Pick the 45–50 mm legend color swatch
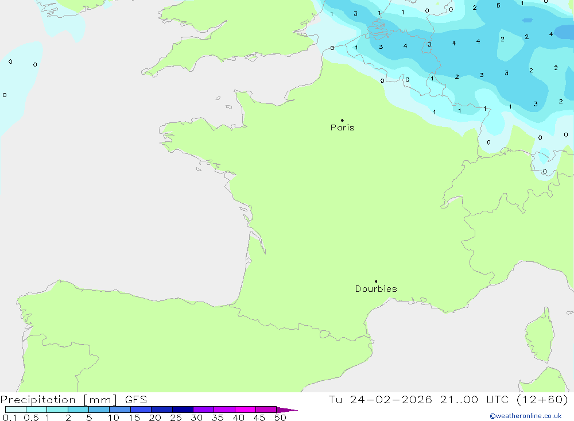Viewport: 574px width, 421px height. tap(266, 410)
